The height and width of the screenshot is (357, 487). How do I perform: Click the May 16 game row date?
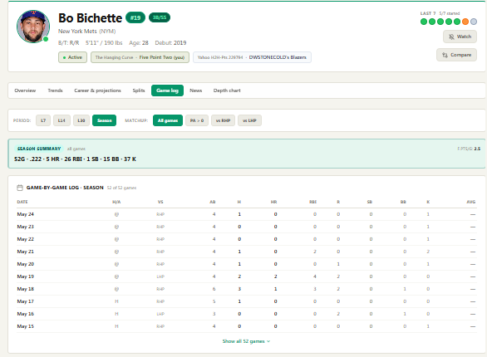pyautogui.click(x=26, y=314)
